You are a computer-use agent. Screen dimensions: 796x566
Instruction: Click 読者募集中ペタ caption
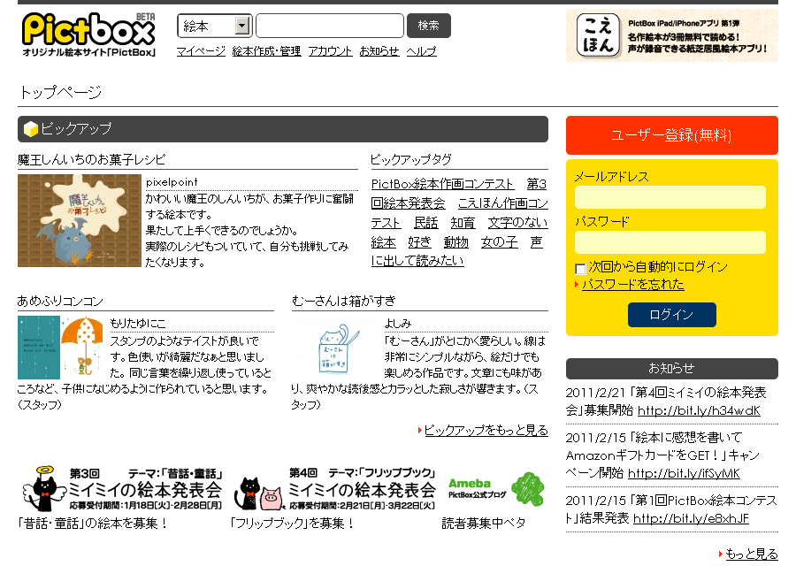click(483, 523)
